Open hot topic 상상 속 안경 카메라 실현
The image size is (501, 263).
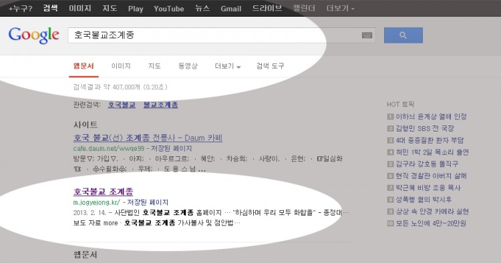coord(432,212)
